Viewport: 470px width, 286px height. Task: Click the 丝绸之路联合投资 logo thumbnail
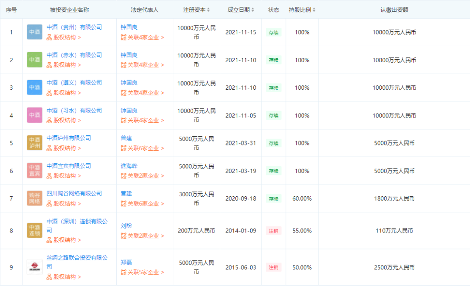[35, 267]
